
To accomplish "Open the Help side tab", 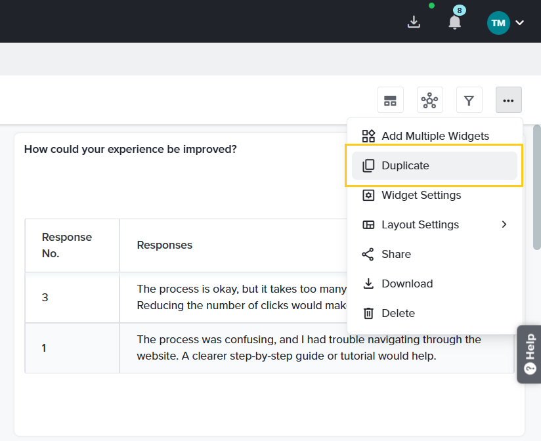I will [529, 354].
